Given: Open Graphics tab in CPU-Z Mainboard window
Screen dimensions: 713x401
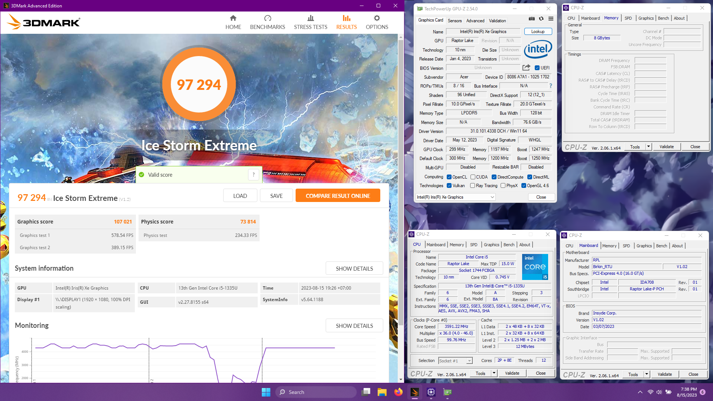Looking at the screenshot, I should pyautogui.click(x=644, y=246).
